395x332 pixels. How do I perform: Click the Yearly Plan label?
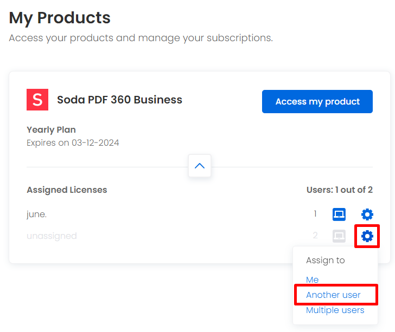pos(51,130)
